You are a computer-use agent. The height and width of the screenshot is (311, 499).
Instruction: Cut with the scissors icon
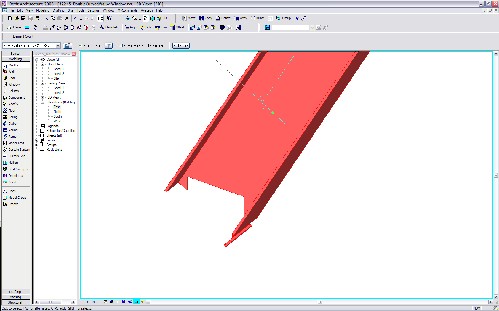[46, 18]
